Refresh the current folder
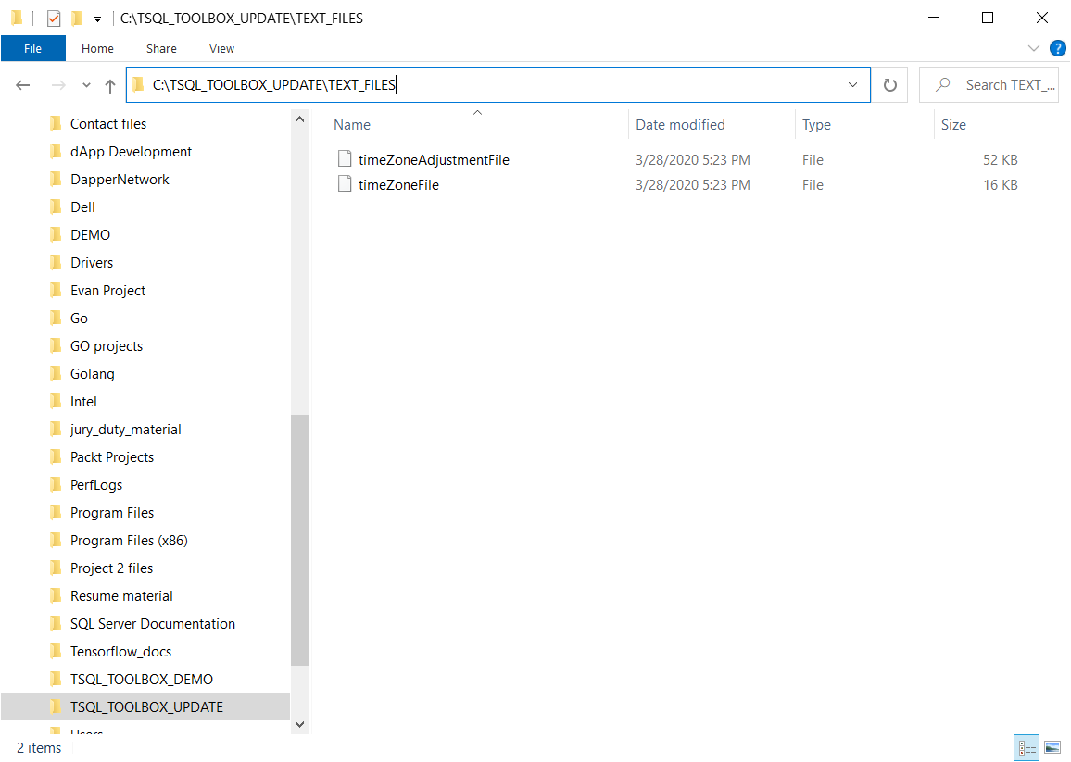Screen dimensions: 1071x762 [890, 84]
